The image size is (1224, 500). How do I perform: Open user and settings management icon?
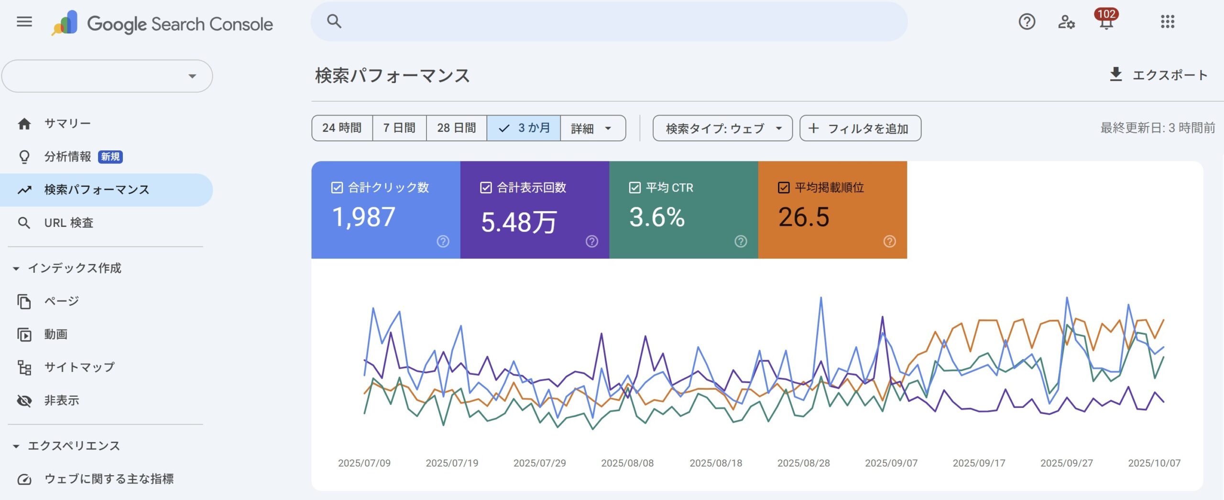(x=1066, y=22)
